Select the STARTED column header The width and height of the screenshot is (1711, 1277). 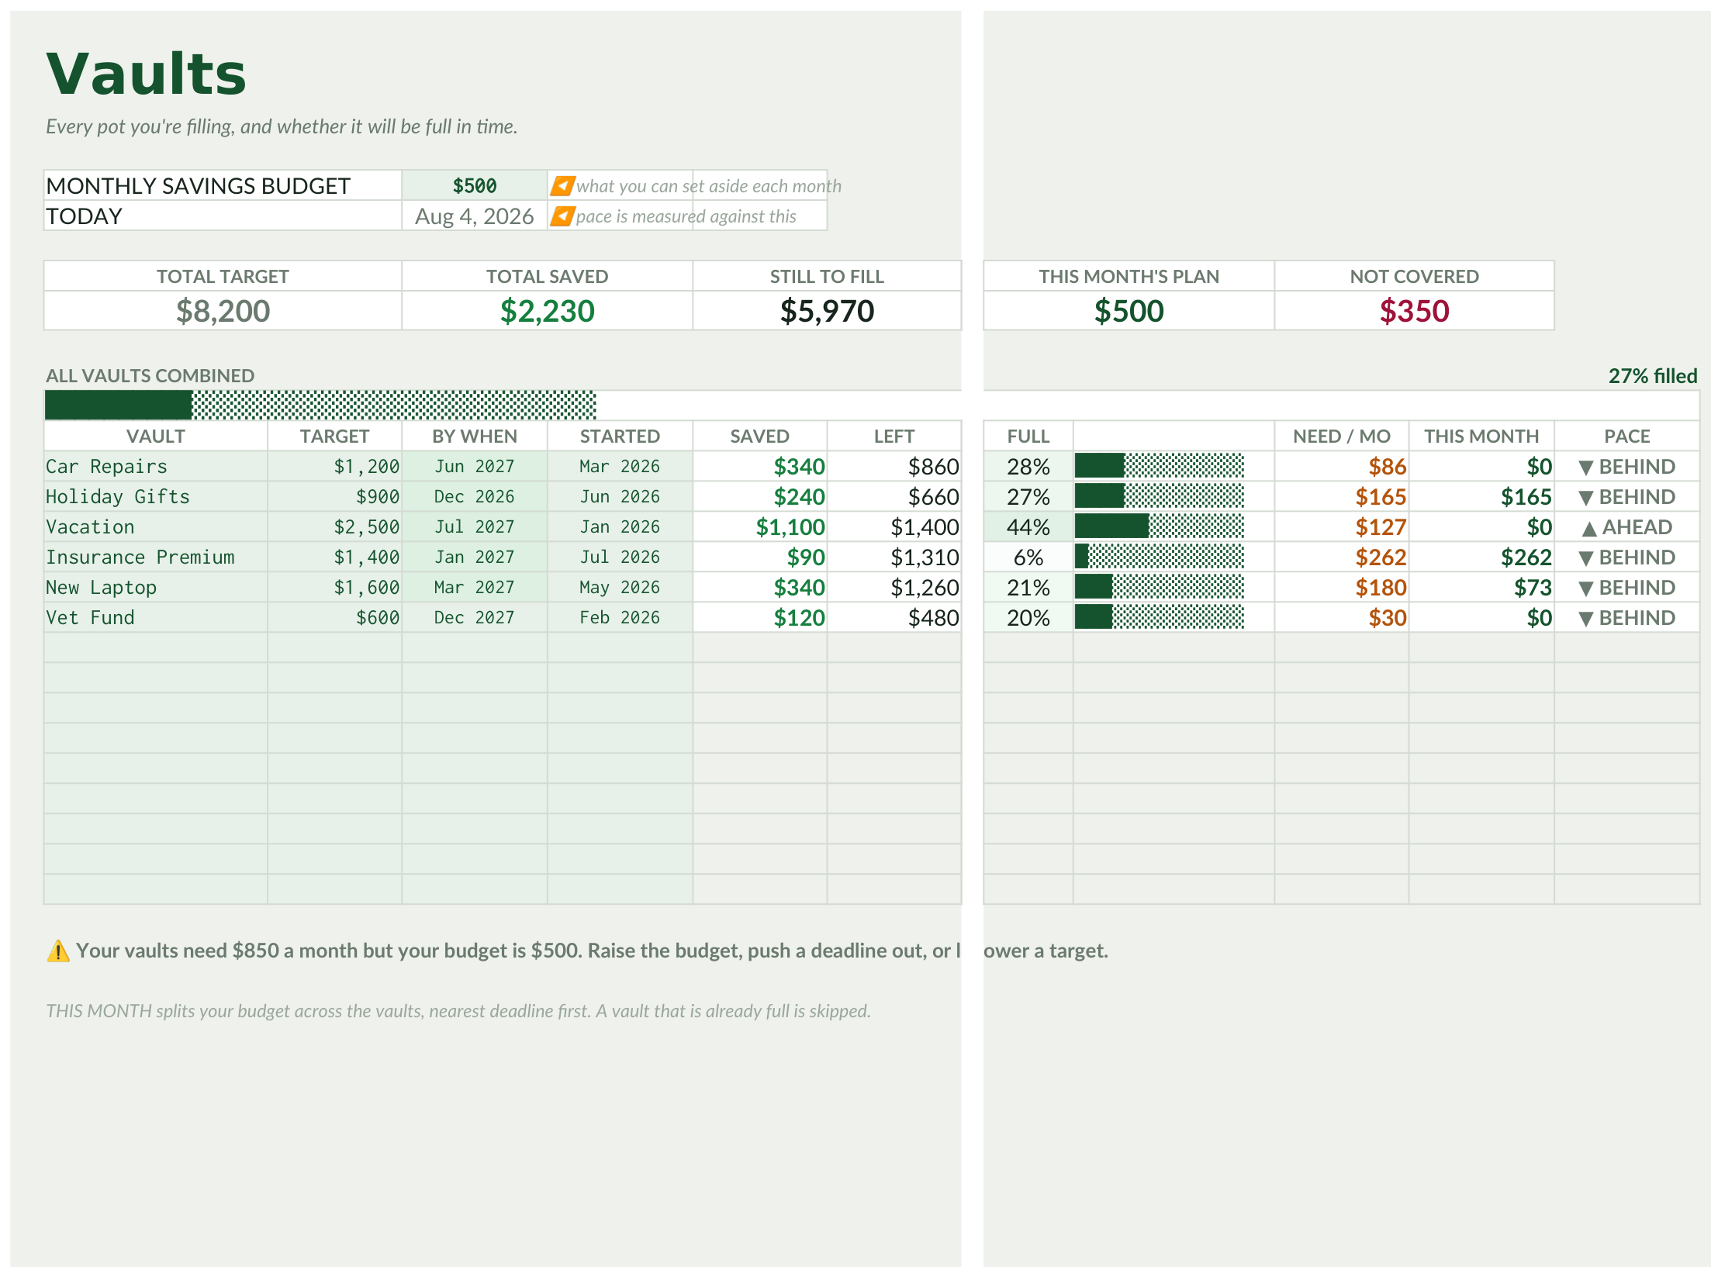[620, 436]
